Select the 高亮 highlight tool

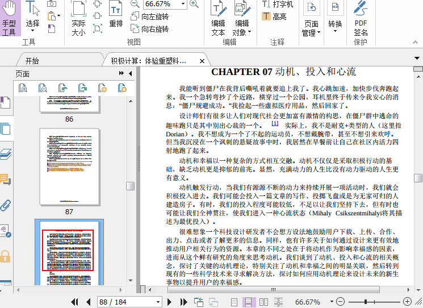[274, 16]
